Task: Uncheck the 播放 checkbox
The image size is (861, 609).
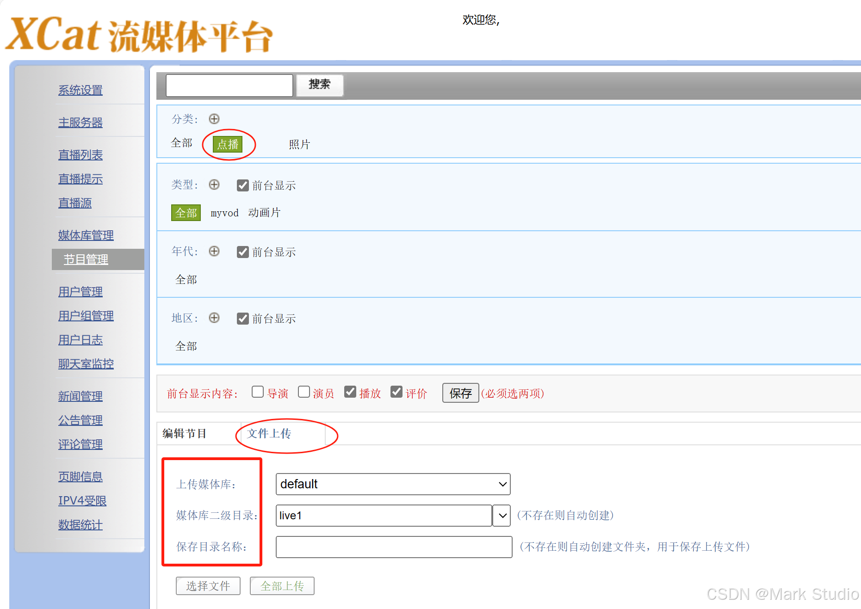Action: pyautogui.click(x=350, y=392)
